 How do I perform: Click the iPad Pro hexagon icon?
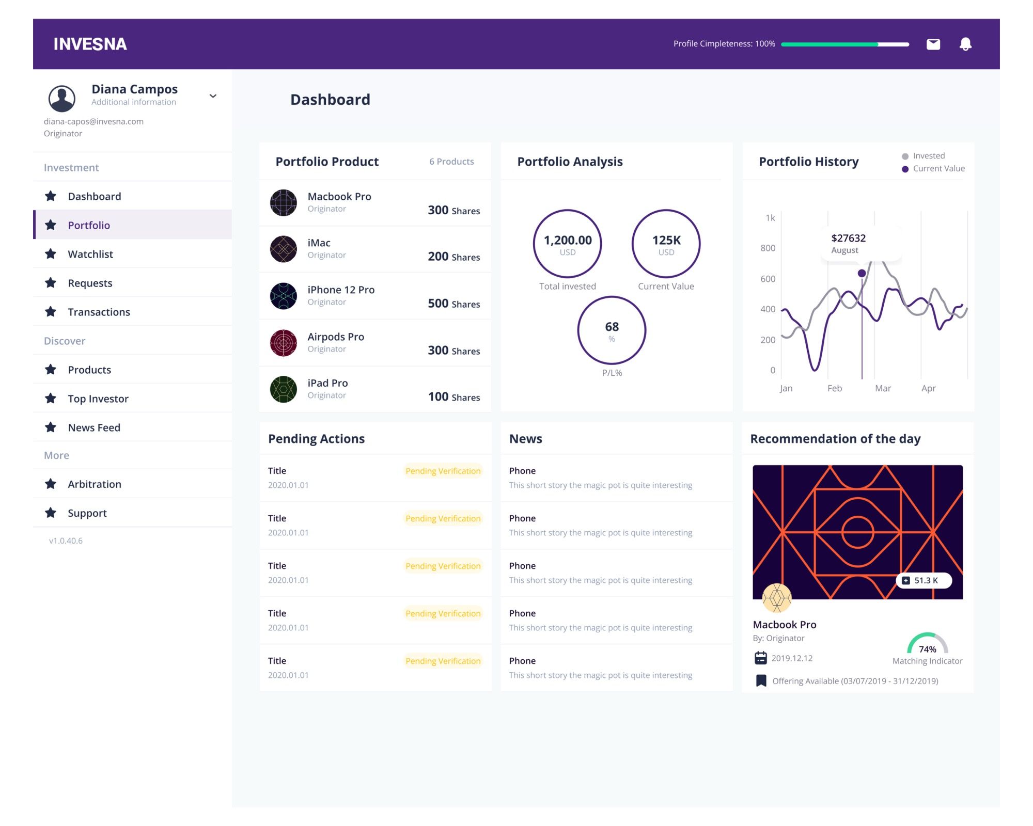point(284,389)
